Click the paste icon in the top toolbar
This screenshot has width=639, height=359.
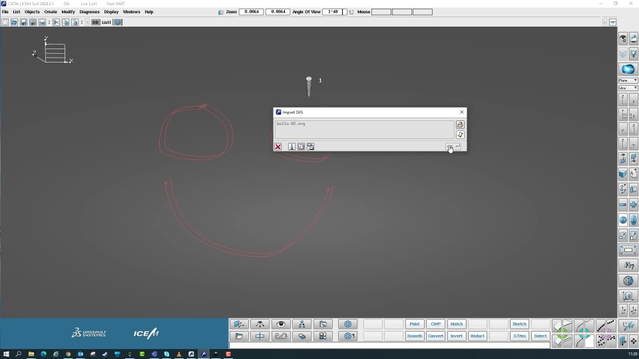(75, 23)
